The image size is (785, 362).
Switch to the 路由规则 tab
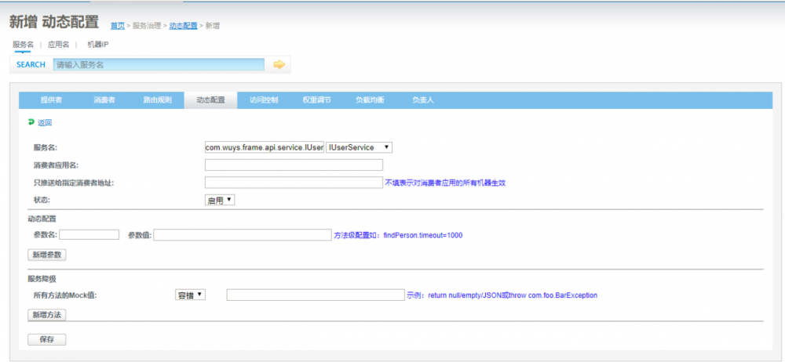[157, 100]
